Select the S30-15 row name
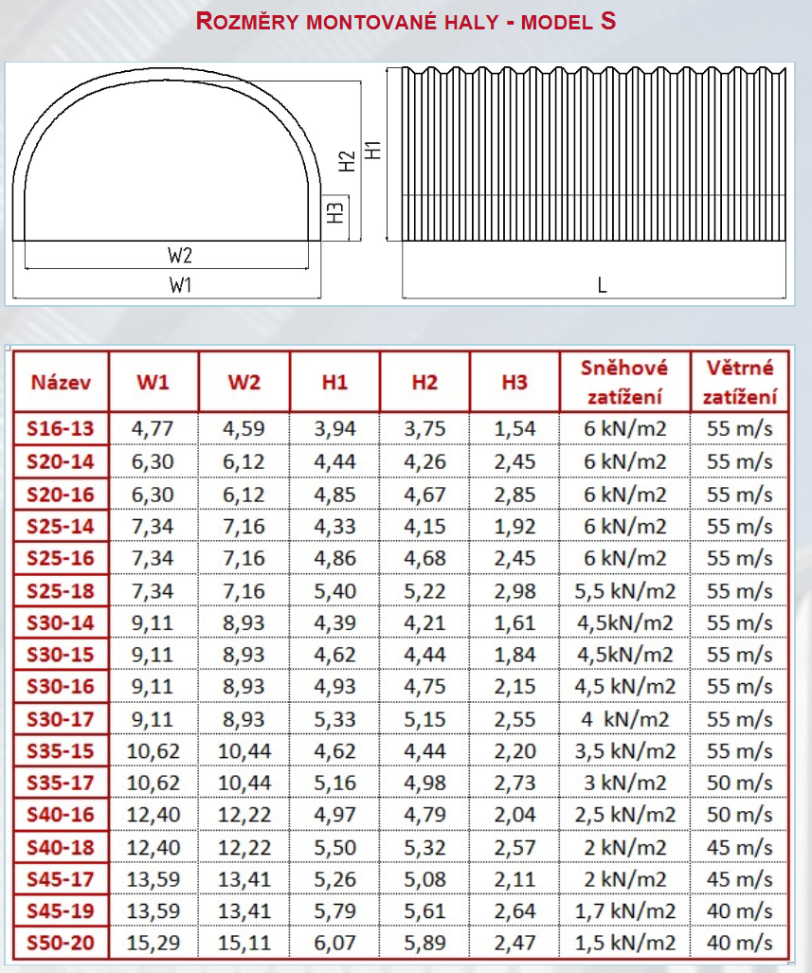Image resolution: width=812 pixels, height=973 pixels. (x=61, y=654)
